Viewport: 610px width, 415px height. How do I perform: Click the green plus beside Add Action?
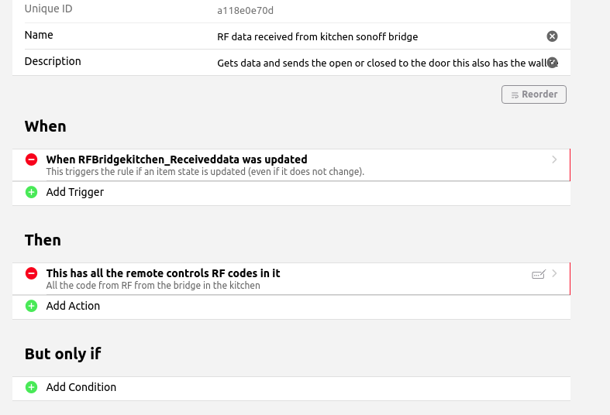coord(31,306)
